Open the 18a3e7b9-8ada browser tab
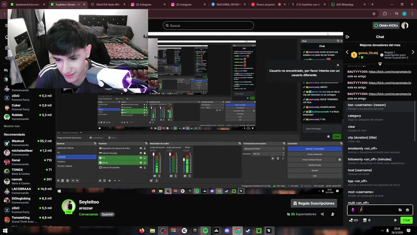The width and height of the screenshot is (417, 235). coord(108,5)
